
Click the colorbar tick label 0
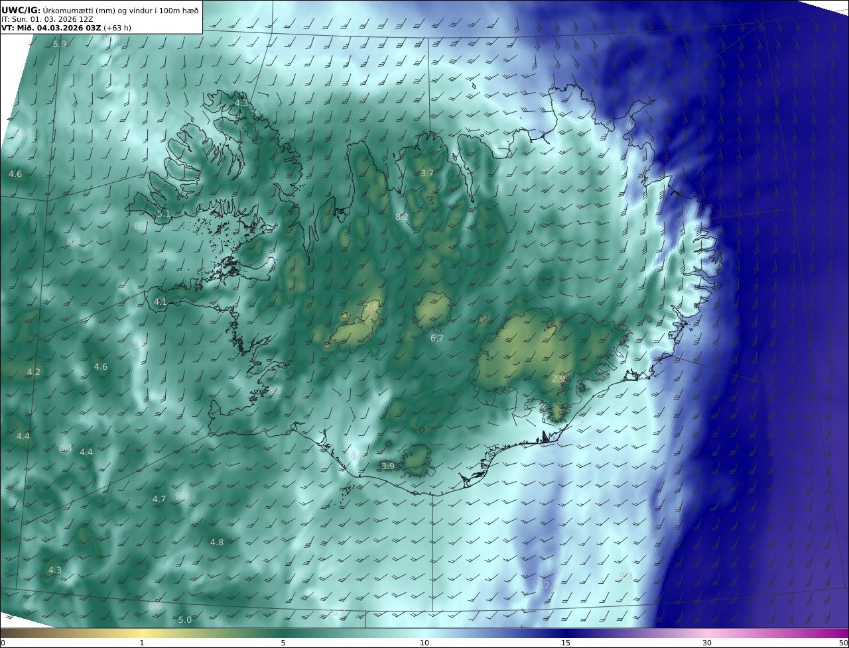click(x=3, y=643)
